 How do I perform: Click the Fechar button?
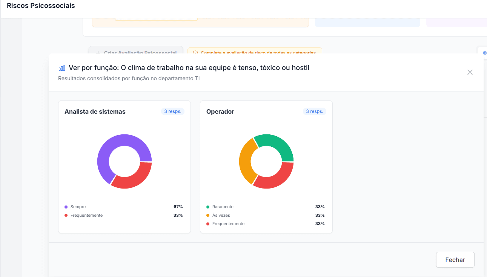[x=455, y=260]
